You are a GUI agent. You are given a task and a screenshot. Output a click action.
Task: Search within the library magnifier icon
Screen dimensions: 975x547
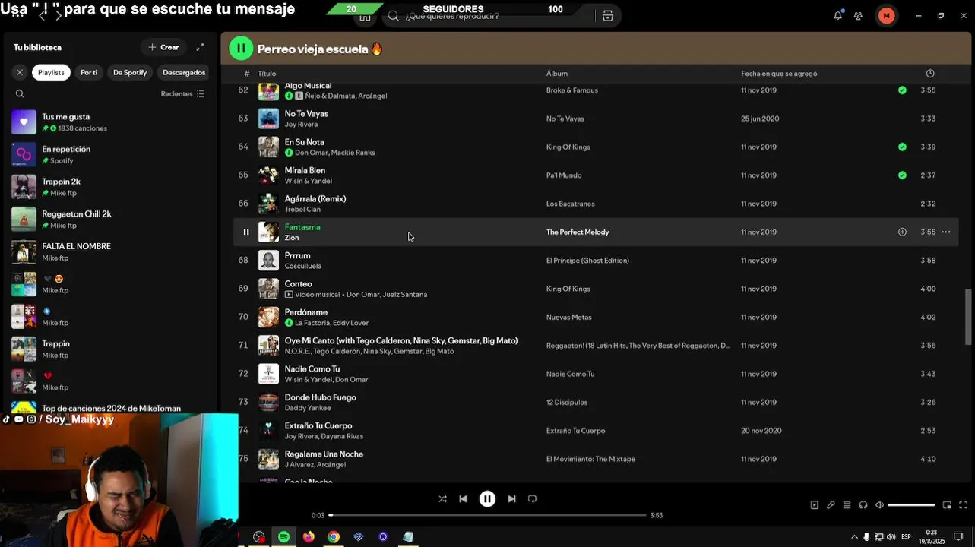click(20, 94)
